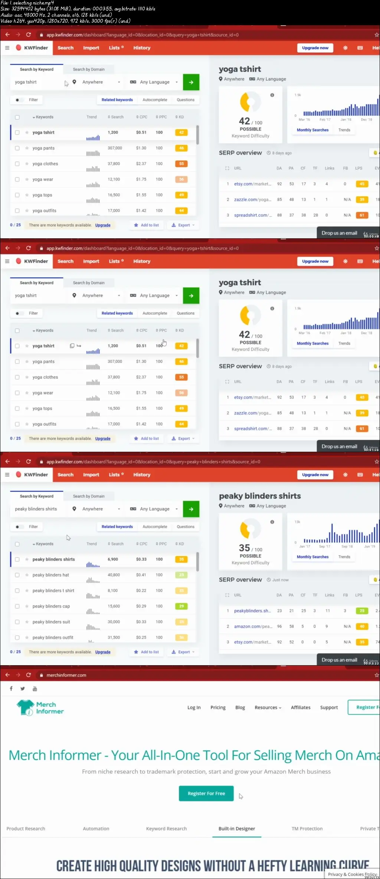Open Any Language dropdown beside peaky blinders query
Viewport: 380px width, 879px height.
pyautogui.click(x=154, y=509)
